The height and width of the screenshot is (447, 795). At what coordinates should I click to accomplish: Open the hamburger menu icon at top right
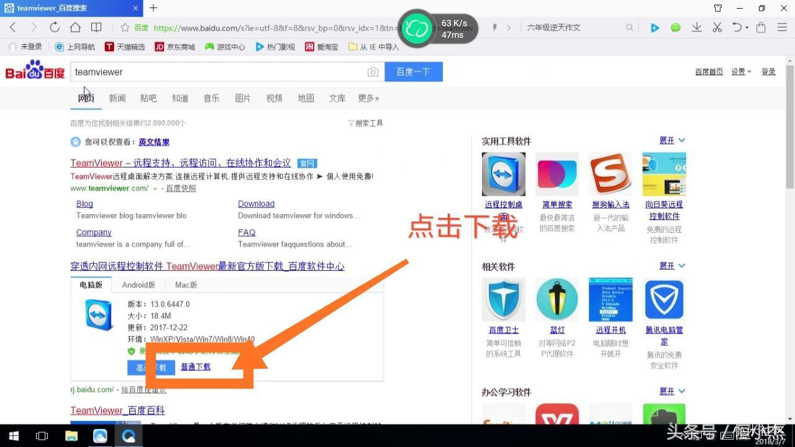782,27
